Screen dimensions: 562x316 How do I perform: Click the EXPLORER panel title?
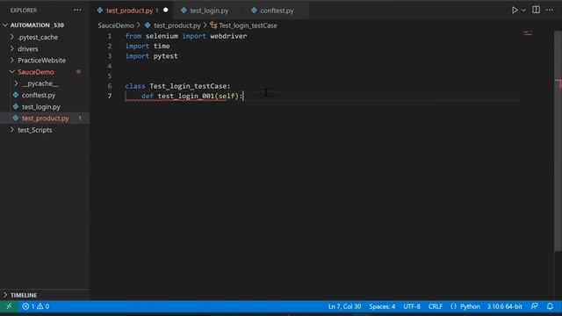coord(24,11)
